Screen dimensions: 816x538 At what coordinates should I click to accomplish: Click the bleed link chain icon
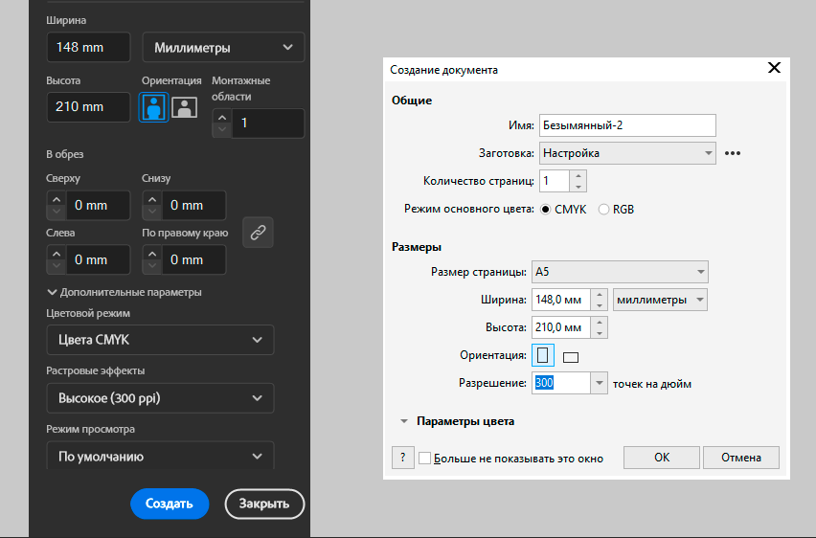258,232
